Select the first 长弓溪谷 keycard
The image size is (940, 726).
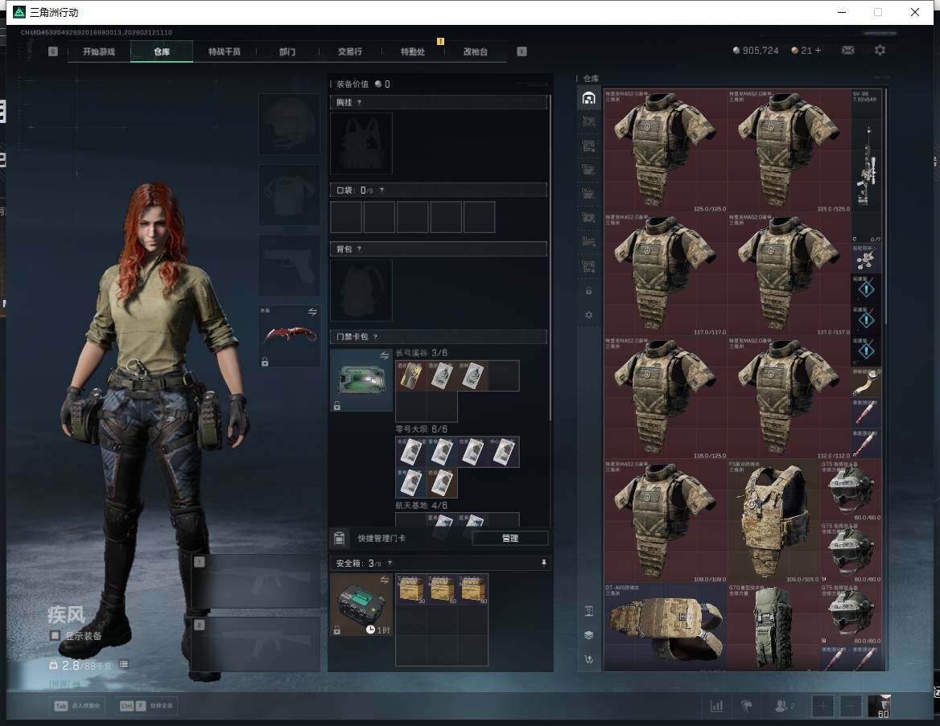coord(411,375)
